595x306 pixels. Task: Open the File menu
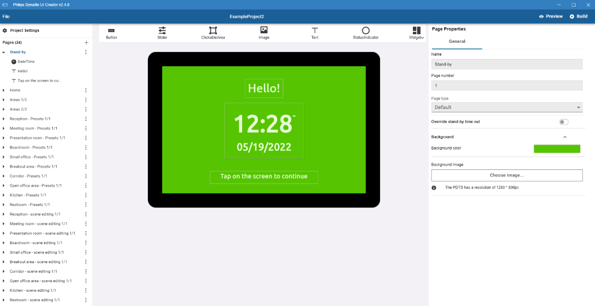[x=6, y=16]
